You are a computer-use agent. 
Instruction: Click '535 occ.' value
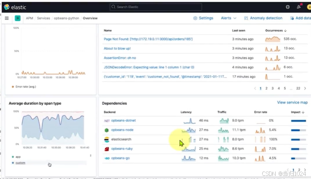[290, 39]
